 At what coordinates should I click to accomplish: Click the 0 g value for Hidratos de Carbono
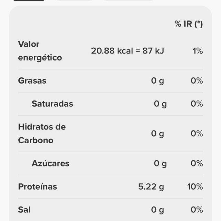[x=157, y=134]
